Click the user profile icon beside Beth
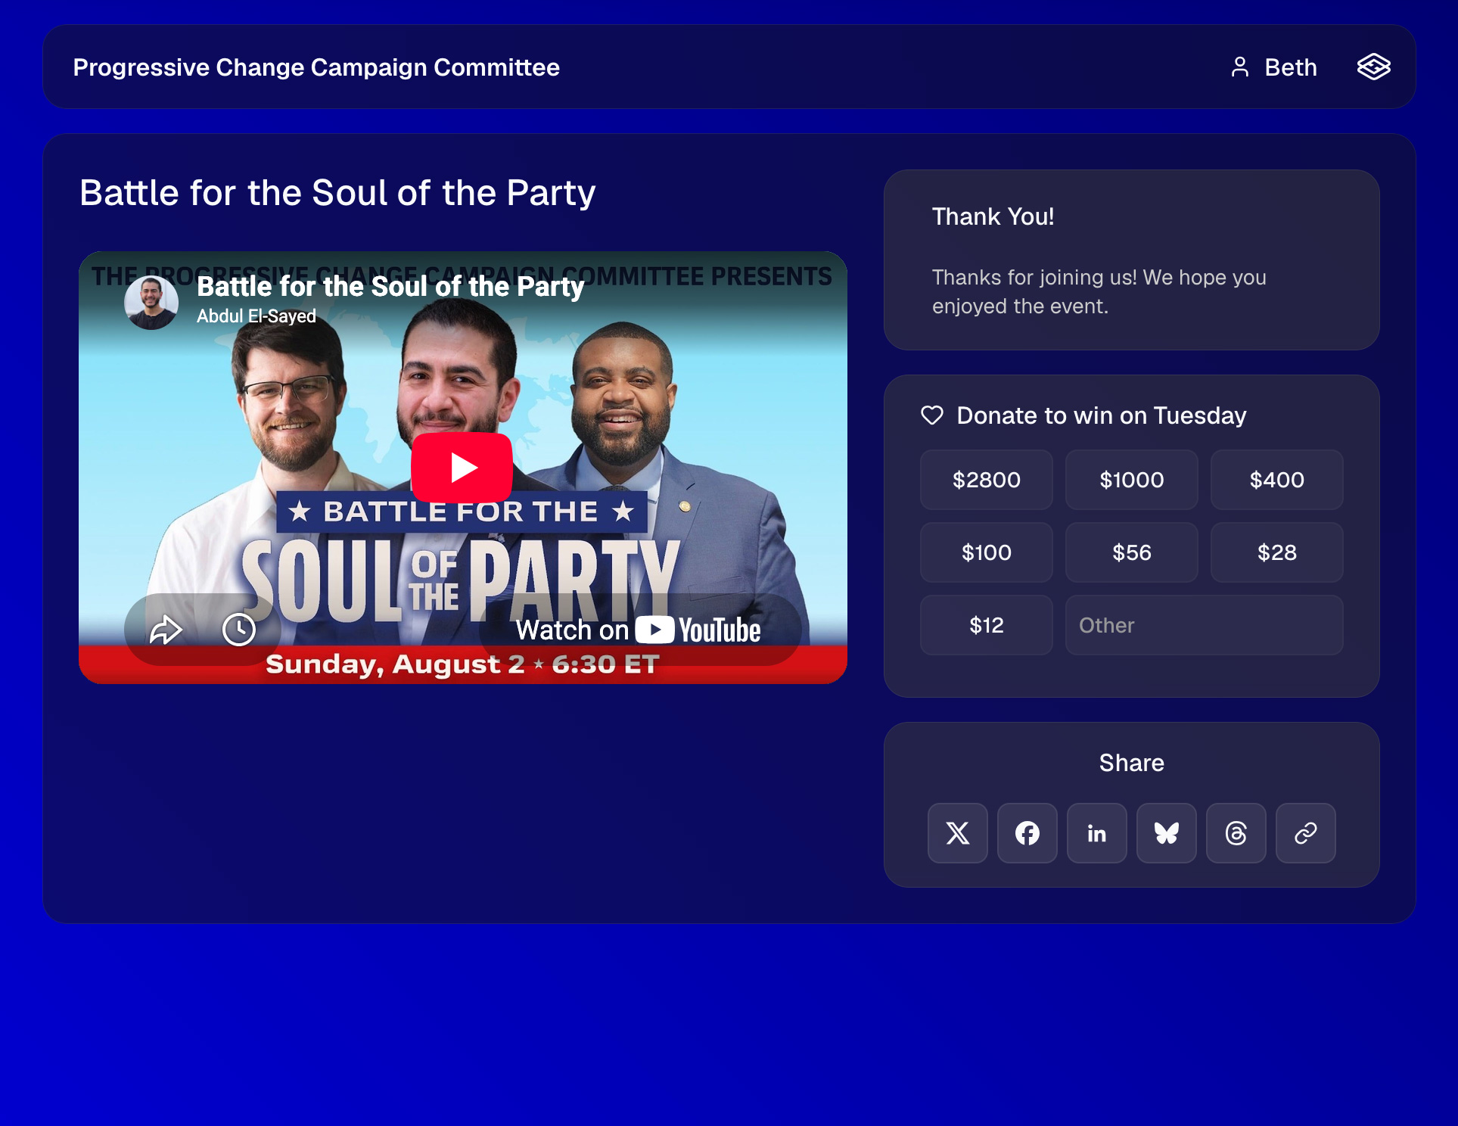 click(1239, 67)
